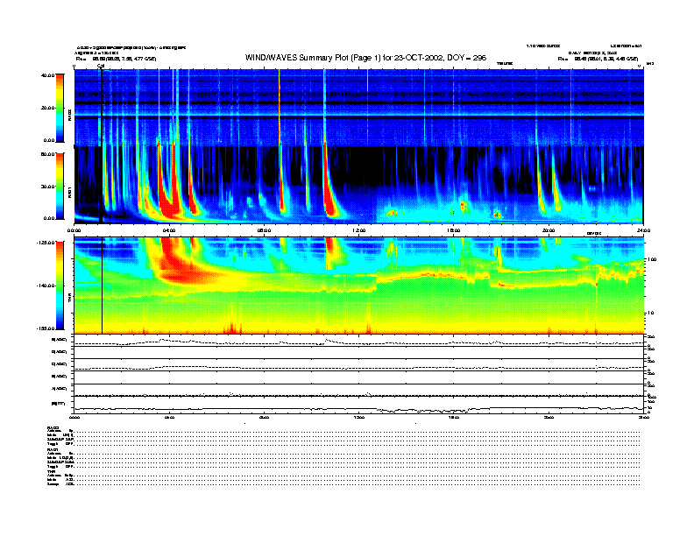Click the dashed trace in topmost line plot
This screenshot has width=694, height=536.
[x=359, y=342]
